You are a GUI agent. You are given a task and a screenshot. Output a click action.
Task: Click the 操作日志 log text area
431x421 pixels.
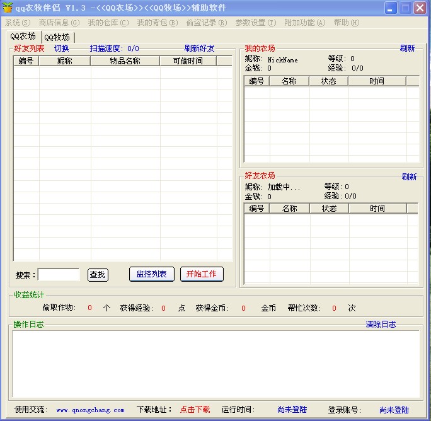pos(215,364)
